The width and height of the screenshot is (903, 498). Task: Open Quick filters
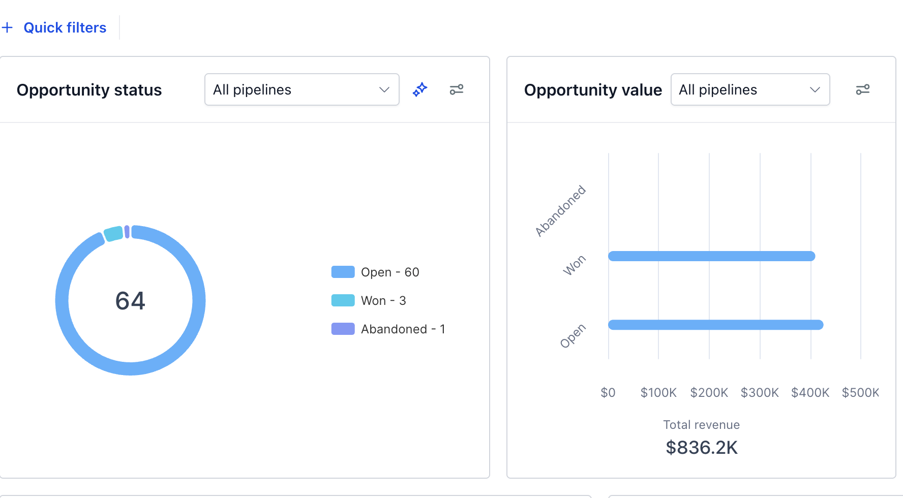tap(65, 27)
